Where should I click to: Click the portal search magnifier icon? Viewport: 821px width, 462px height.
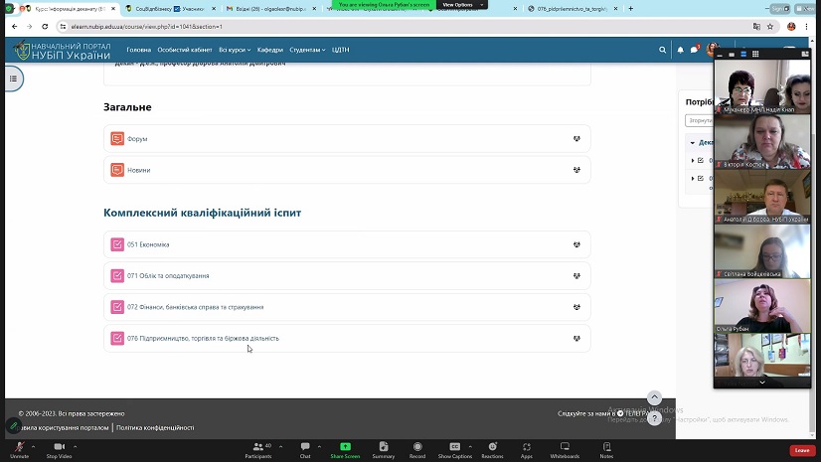tap(662, 50)
